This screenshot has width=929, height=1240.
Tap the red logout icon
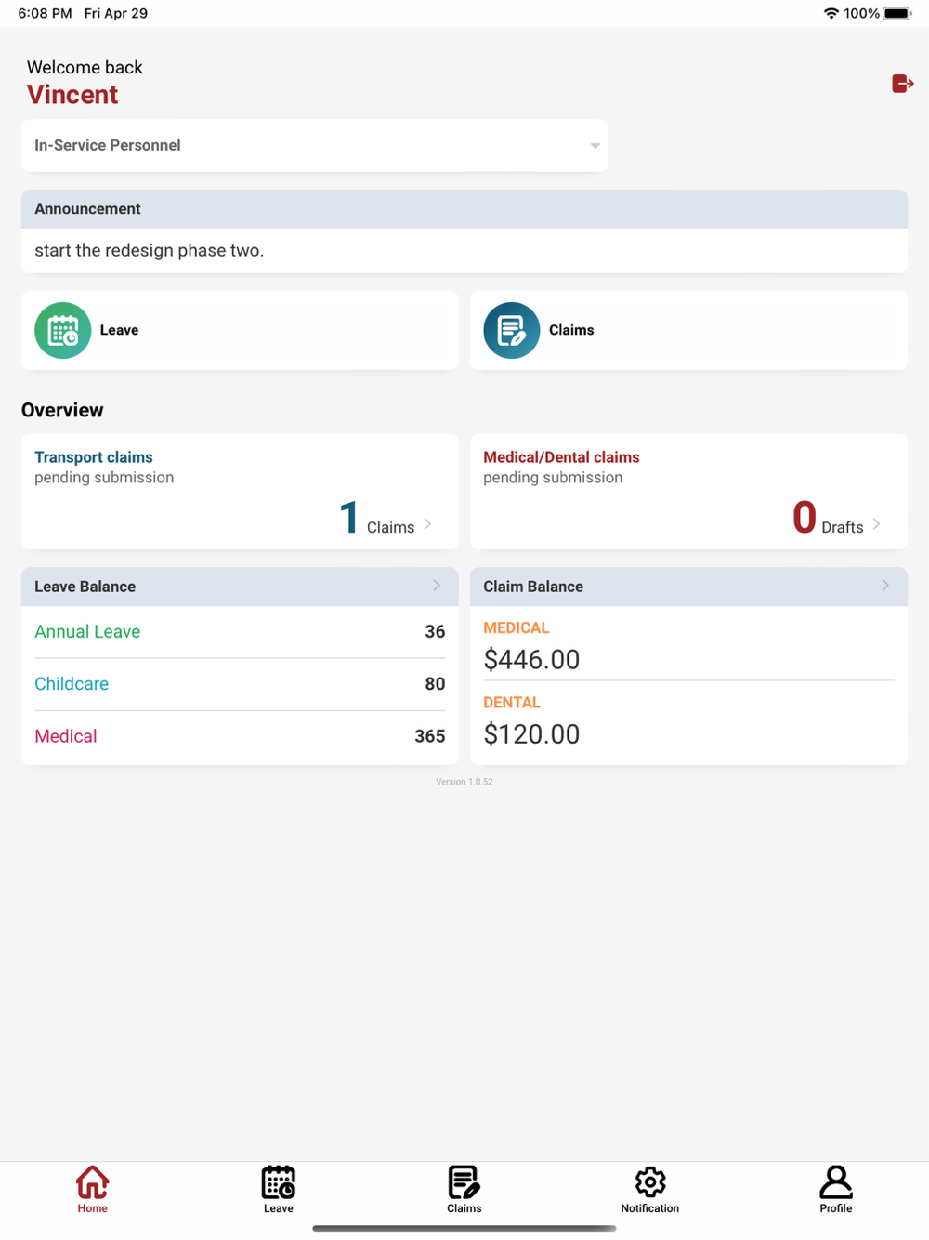(x=902, y=84)
